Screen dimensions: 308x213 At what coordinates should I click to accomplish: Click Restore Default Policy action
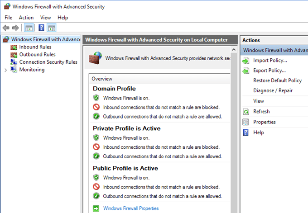click(x=277, y=80)
